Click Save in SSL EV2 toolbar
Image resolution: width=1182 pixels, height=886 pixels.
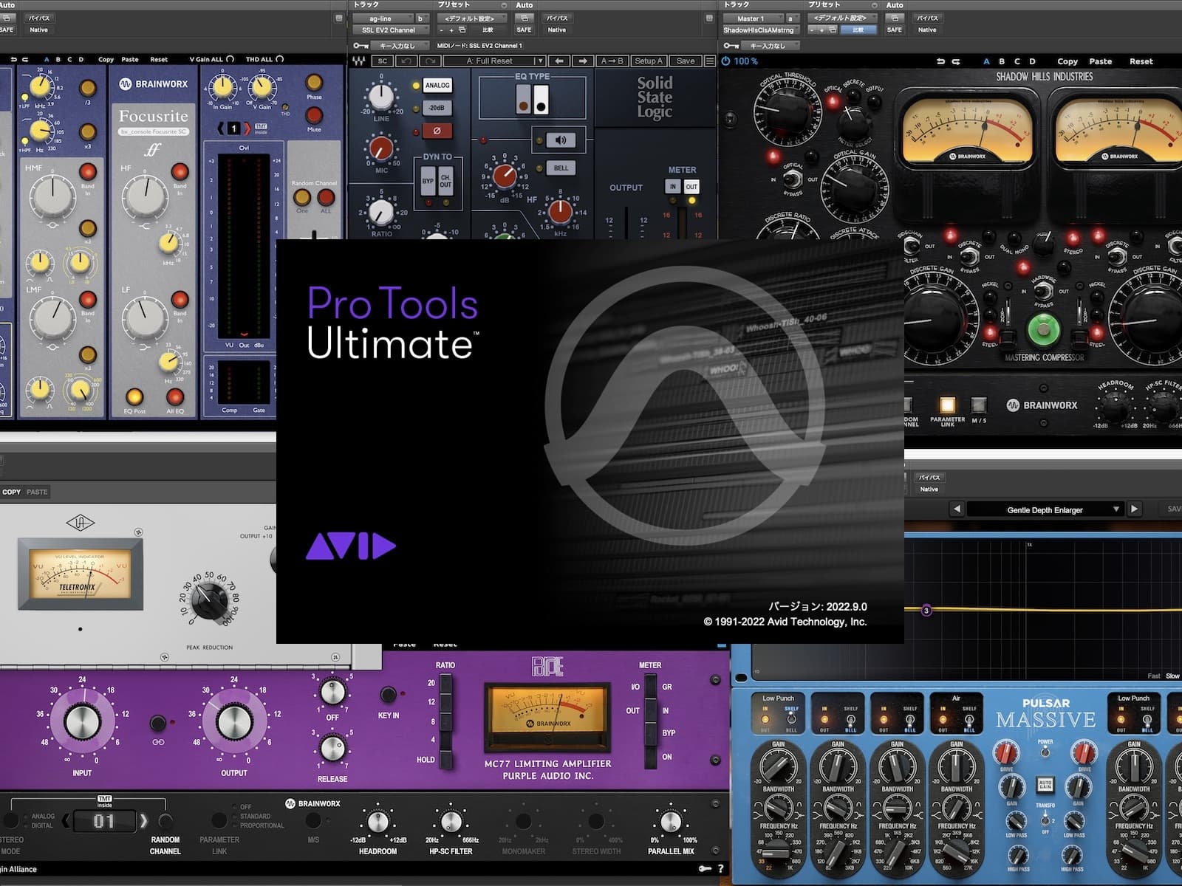(686, 61)
